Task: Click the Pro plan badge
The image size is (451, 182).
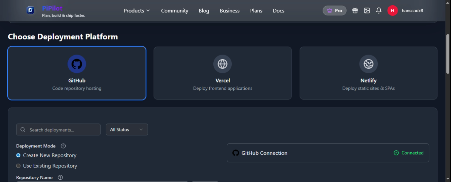Action: (334, 11)
